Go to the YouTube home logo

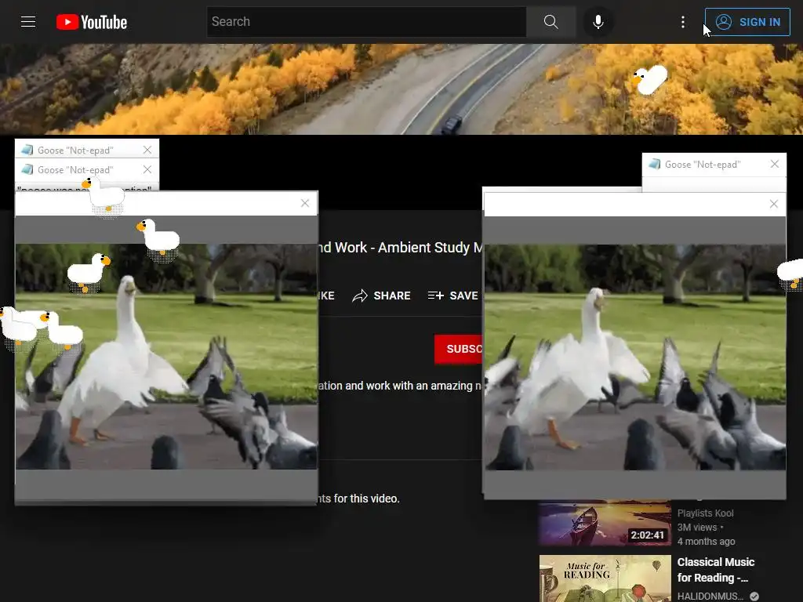(92, 22)
